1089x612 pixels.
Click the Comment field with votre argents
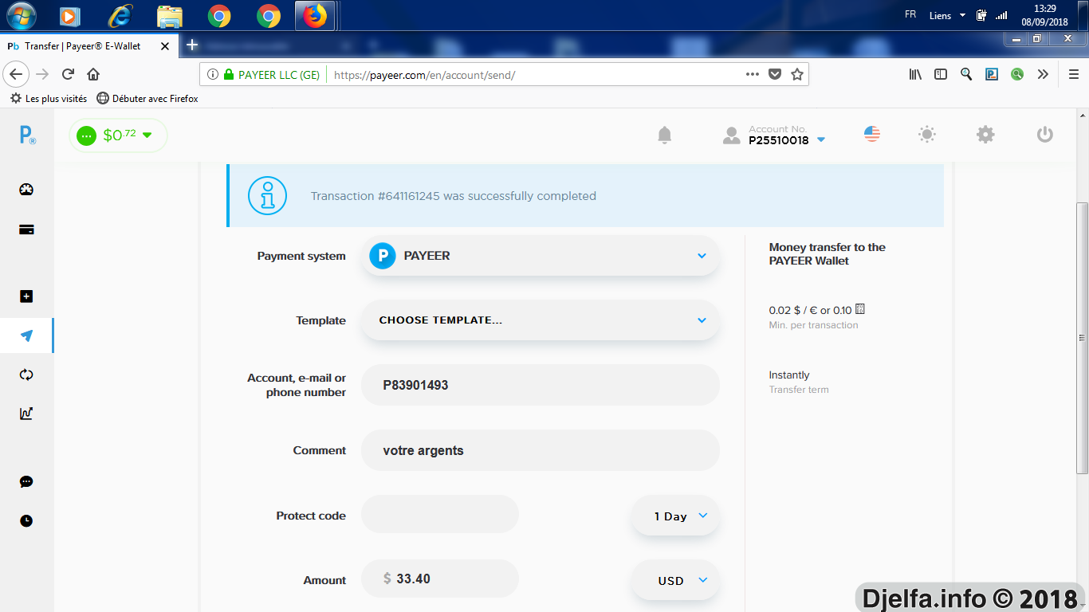pos(541,450)
